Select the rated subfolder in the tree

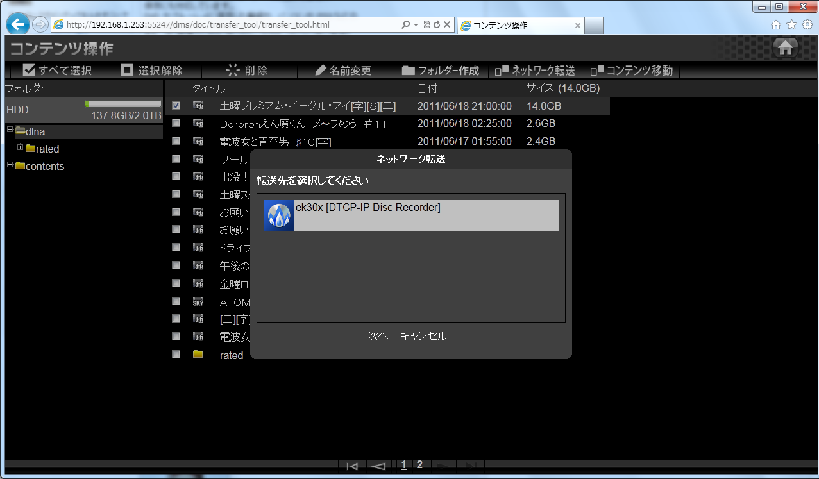(x=47, y=149)
